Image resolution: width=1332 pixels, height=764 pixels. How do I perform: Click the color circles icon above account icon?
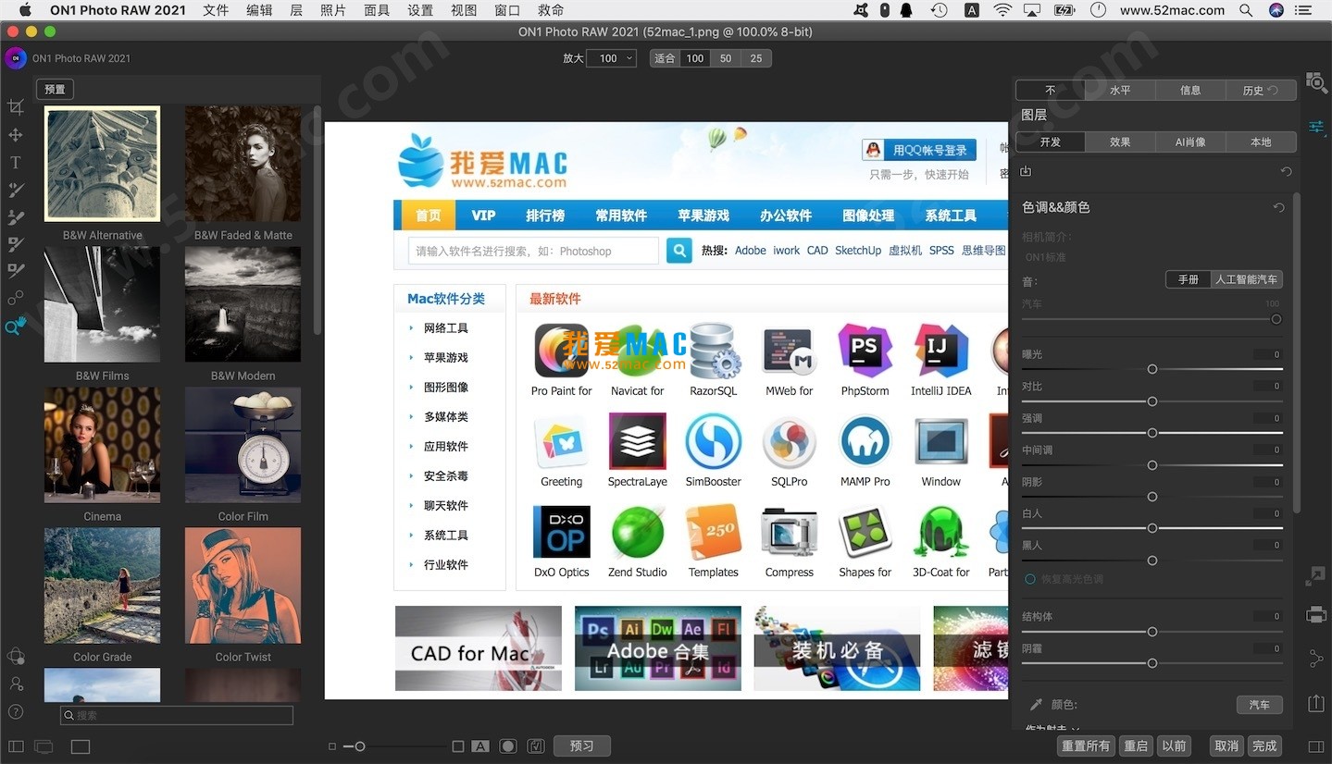tap(16, 656)
